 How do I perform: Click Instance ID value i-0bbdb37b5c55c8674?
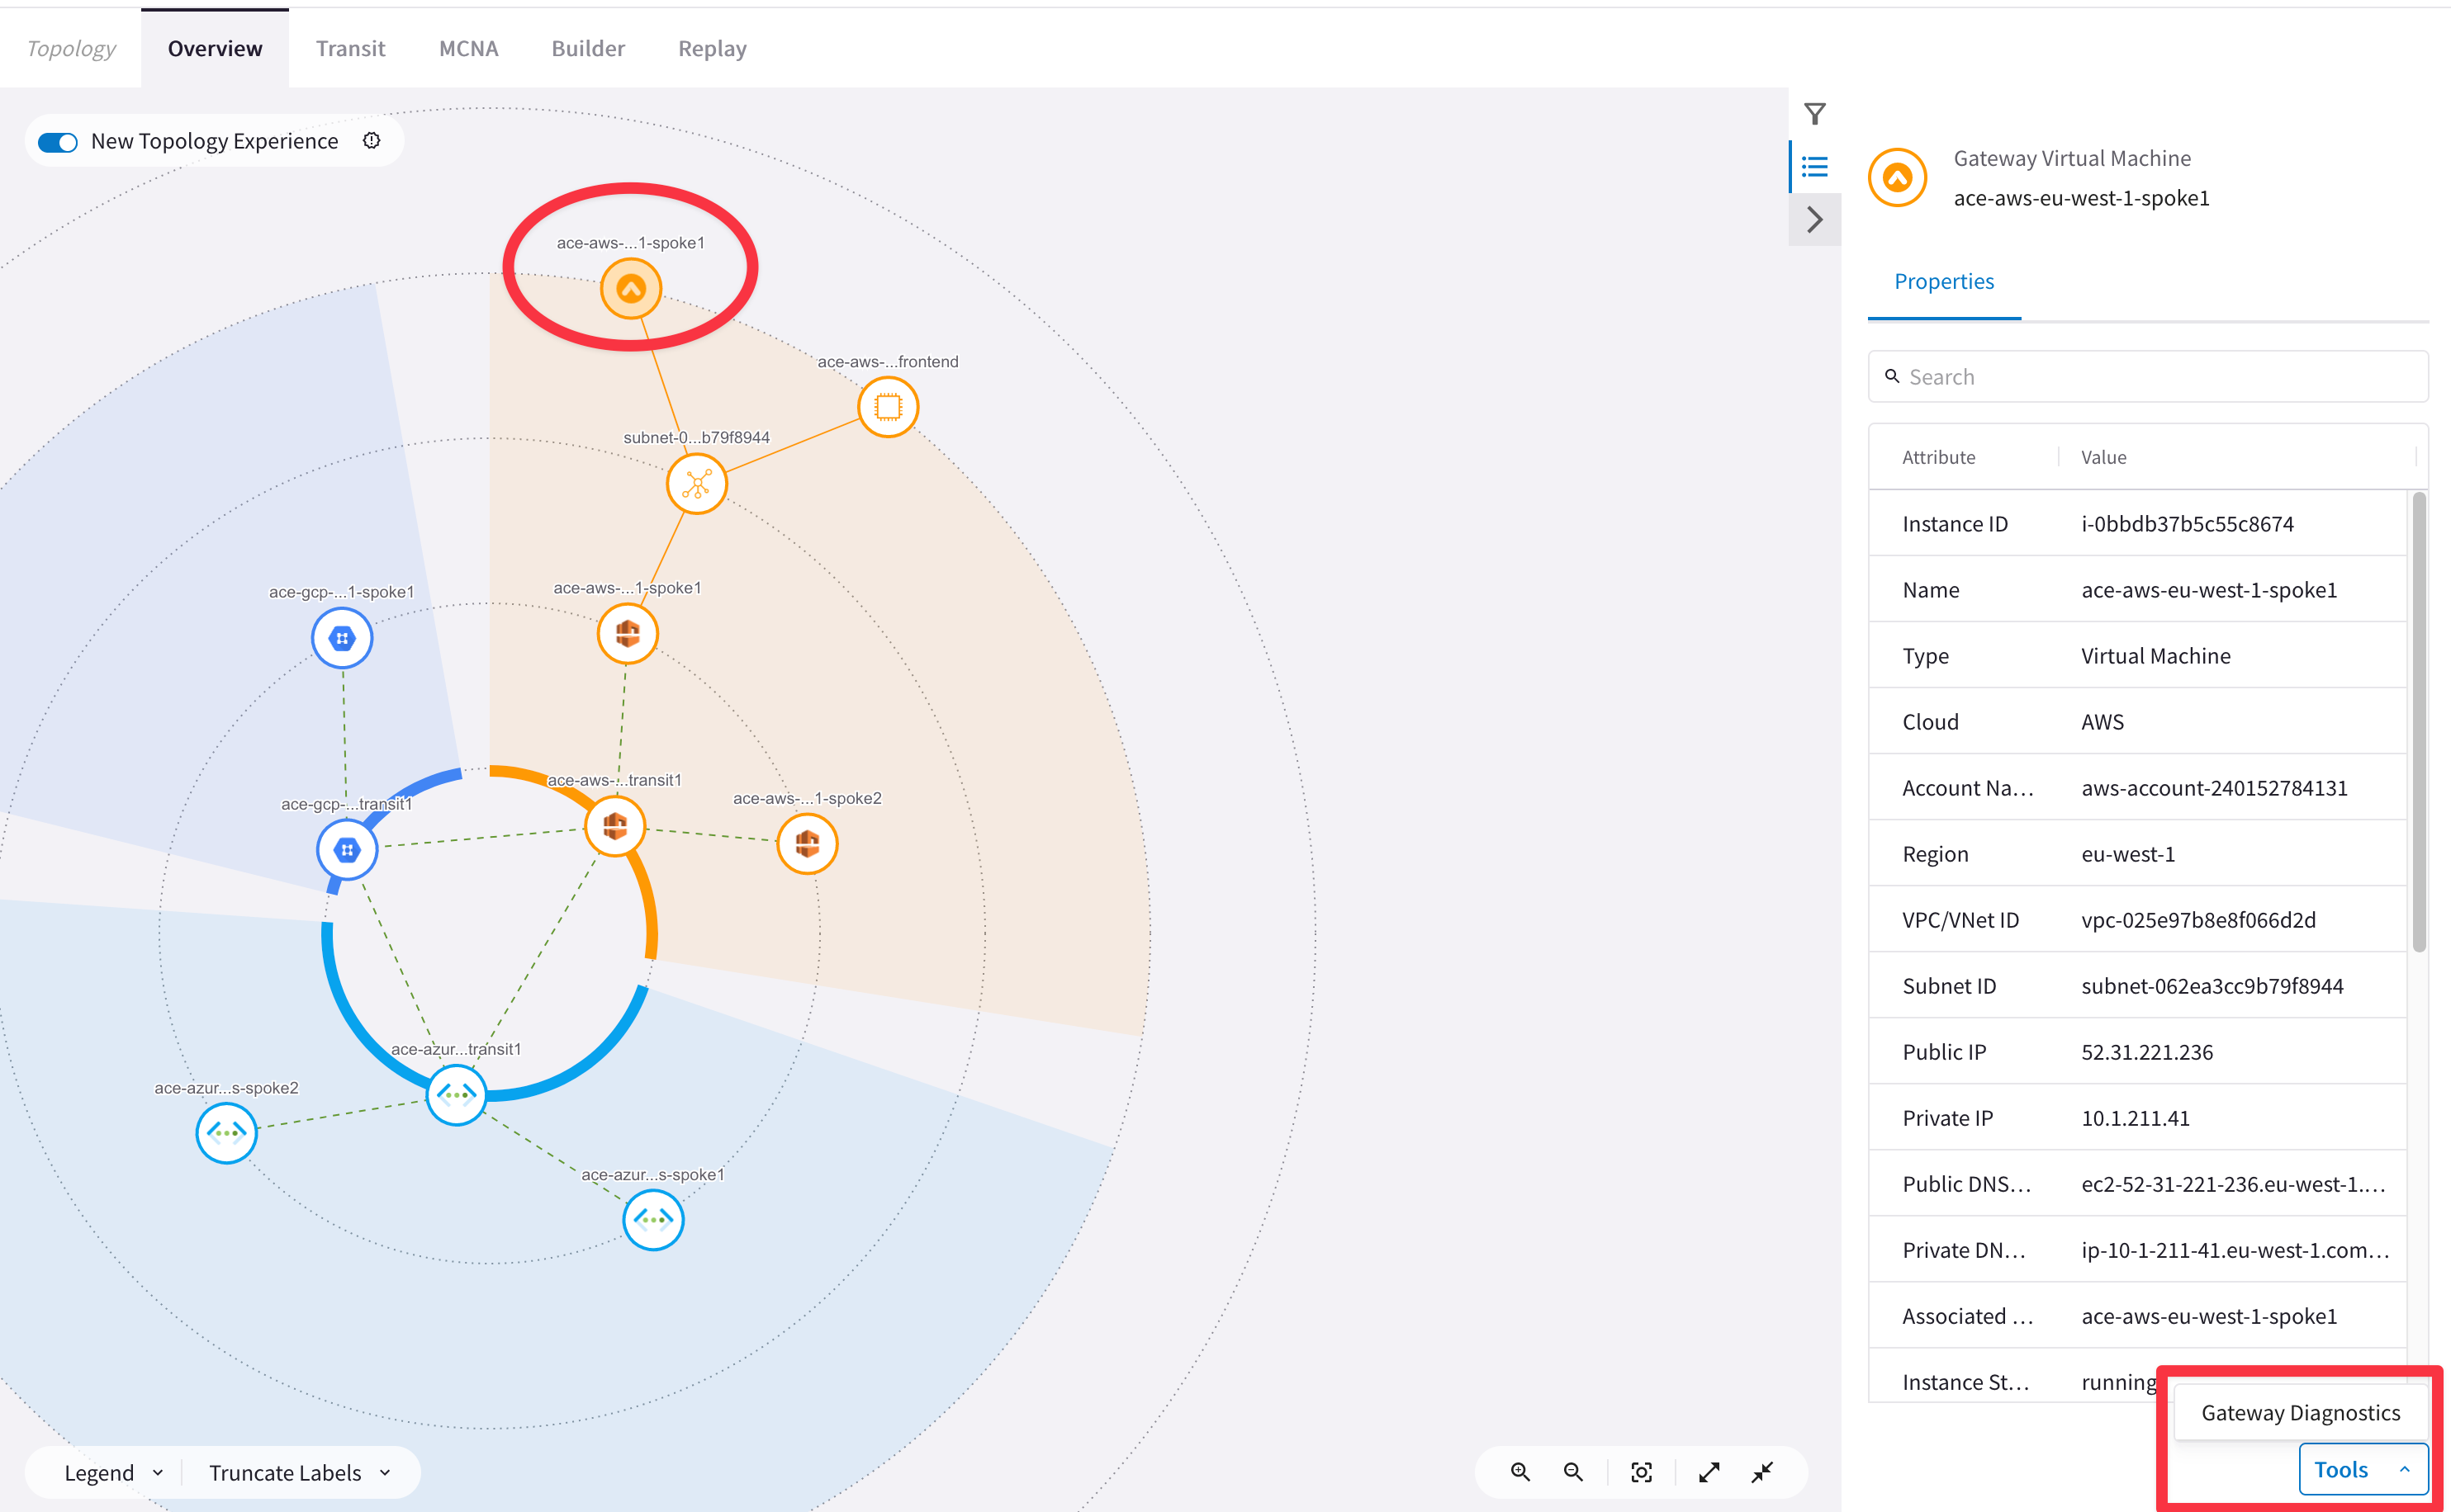pyautogui.click(x=2188, y=524)
